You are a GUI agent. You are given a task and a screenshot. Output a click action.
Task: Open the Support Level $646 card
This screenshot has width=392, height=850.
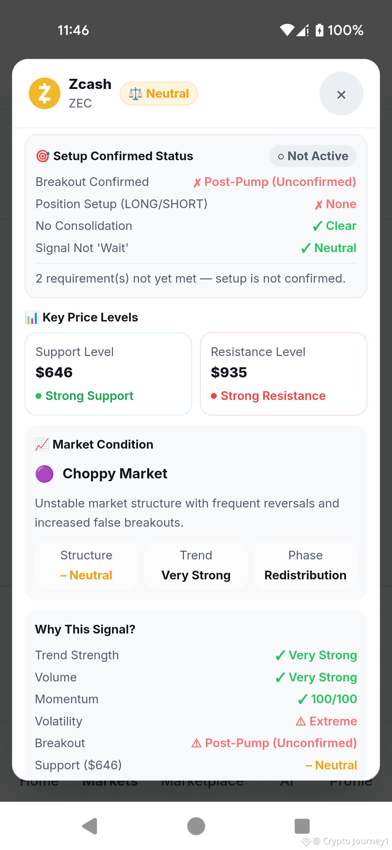[x=108, y=374]
